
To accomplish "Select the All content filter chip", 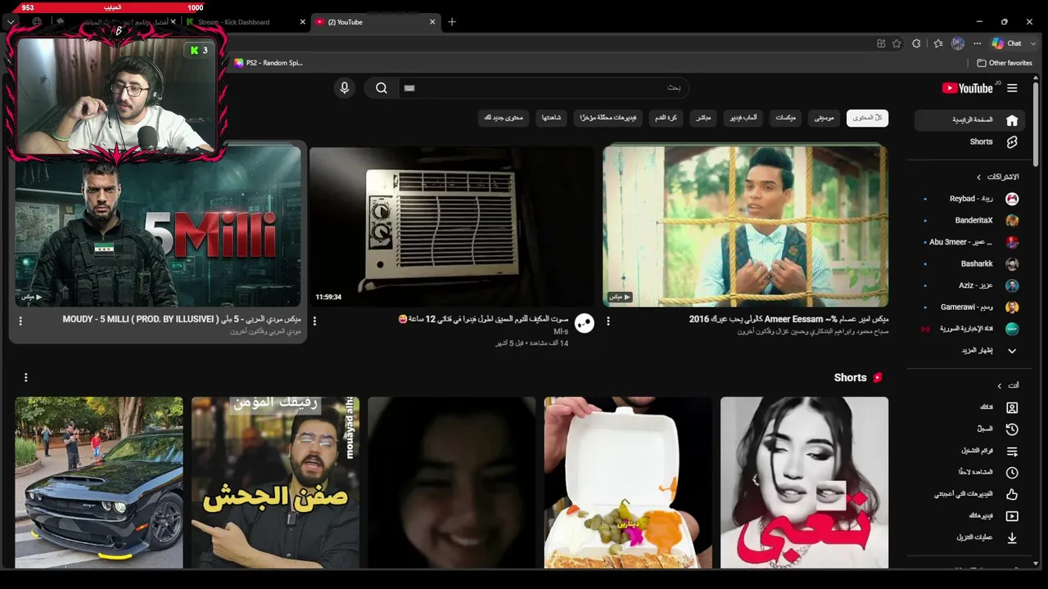I will pos(867,118).
